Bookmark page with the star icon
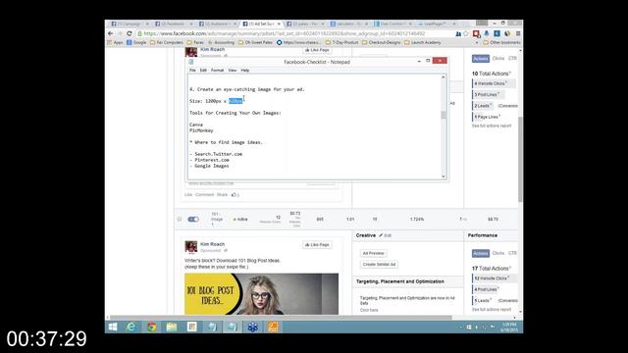The height and width of the screenshot is (353, 628). (x=466, y=33)
